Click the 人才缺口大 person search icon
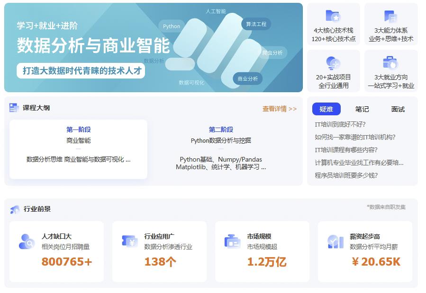Image resolution: width=426 pixels, height=293 pixels. click(27, 241)
